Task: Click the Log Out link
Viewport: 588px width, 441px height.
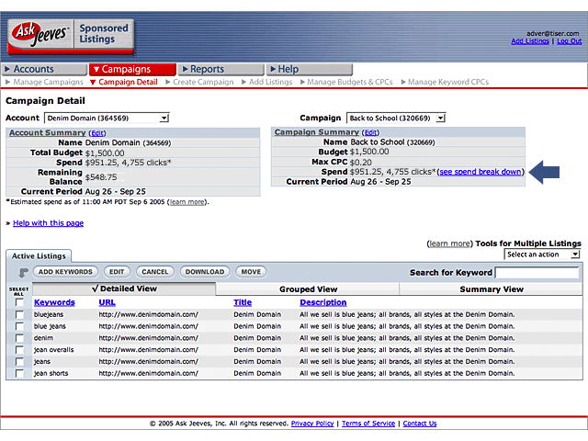Action: coord(570,41)
